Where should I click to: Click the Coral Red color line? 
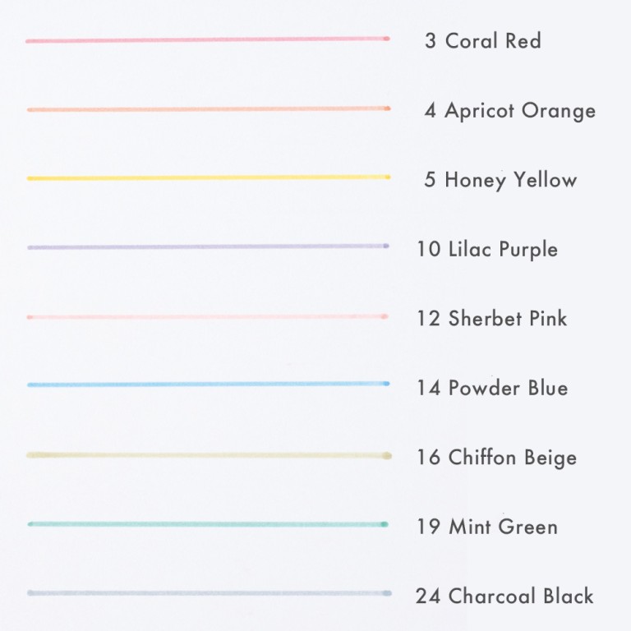point(205,39)
